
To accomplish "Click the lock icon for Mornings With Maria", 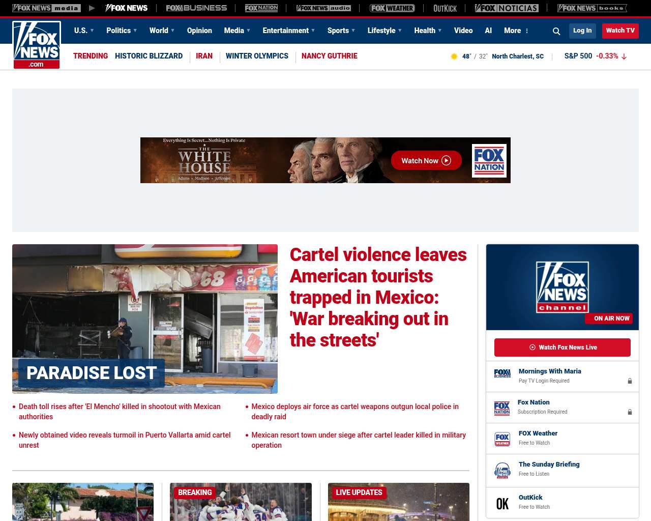I will [630, 381].
